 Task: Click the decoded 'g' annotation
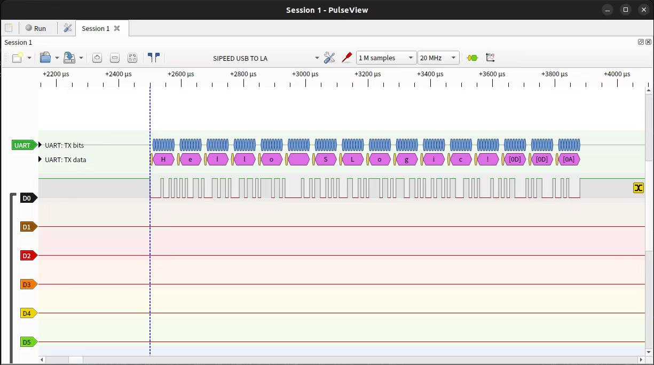[407, 159]
